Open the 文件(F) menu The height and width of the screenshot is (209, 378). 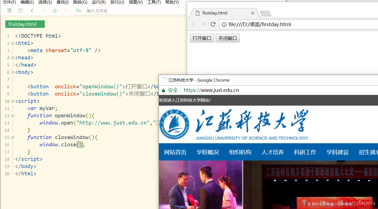tap(9, 2)
